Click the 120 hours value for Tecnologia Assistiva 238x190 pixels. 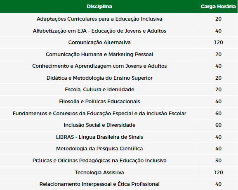[218, 173]
